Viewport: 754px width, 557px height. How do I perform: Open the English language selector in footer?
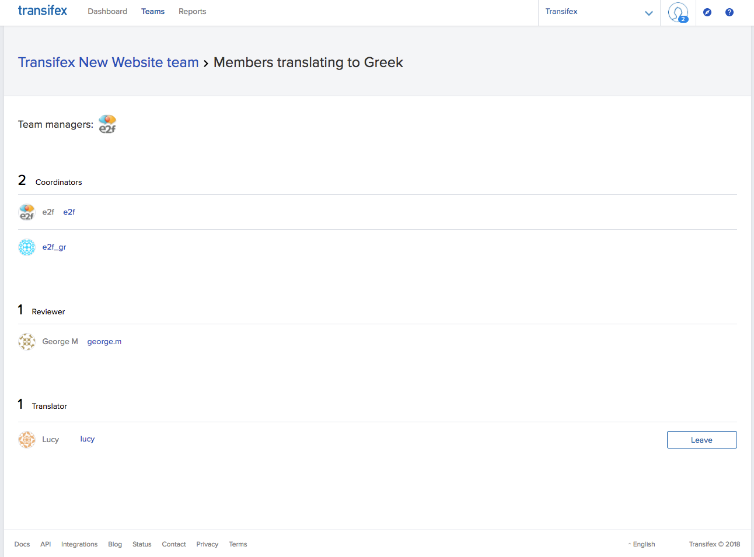point(643,544)
